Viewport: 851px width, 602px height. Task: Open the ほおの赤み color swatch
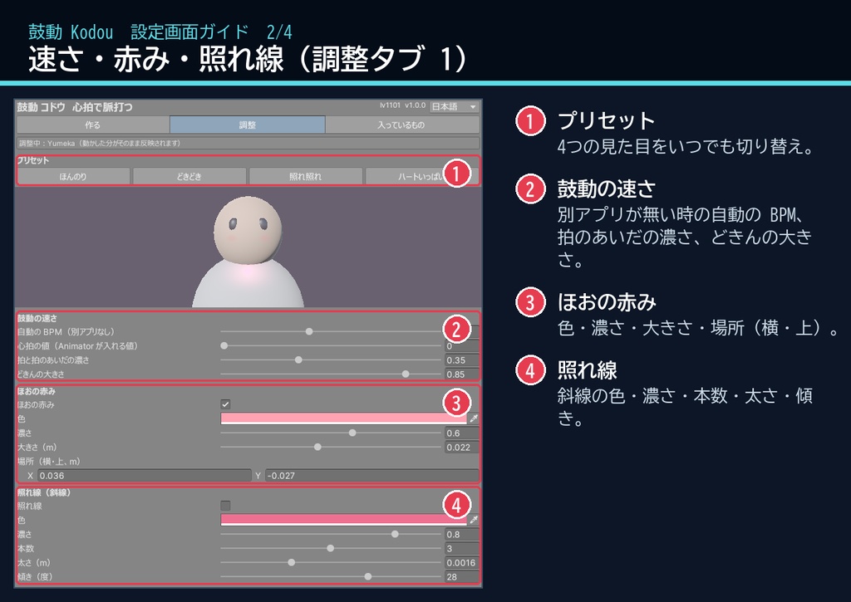[343, 418]
